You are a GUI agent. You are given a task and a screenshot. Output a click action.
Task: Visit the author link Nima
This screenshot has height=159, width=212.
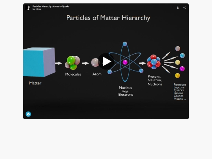(38, 9)
